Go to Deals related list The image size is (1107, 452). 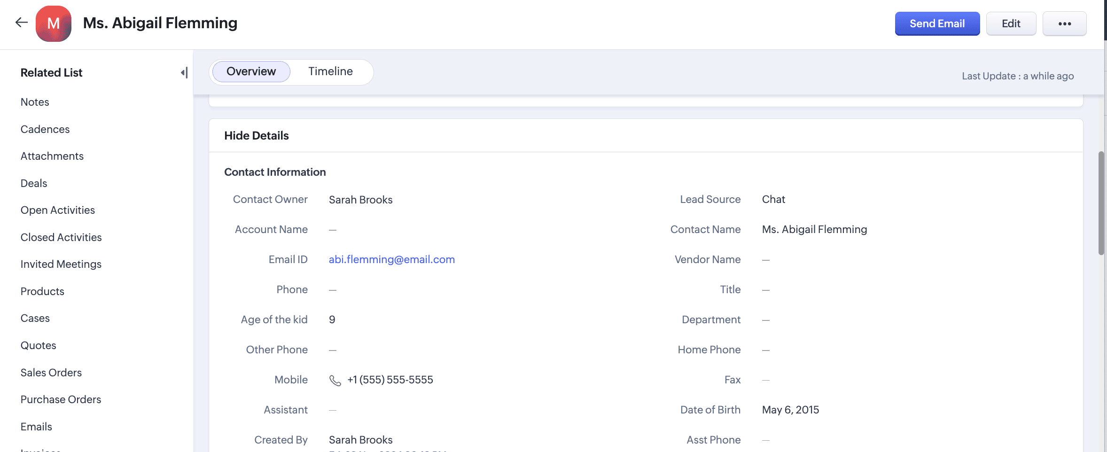pyautogui.click(x=34, y=183)
